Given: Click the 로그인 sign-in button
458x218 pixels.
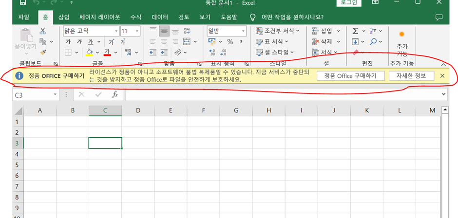Looking at the screenshot, I should click(349, 2).
